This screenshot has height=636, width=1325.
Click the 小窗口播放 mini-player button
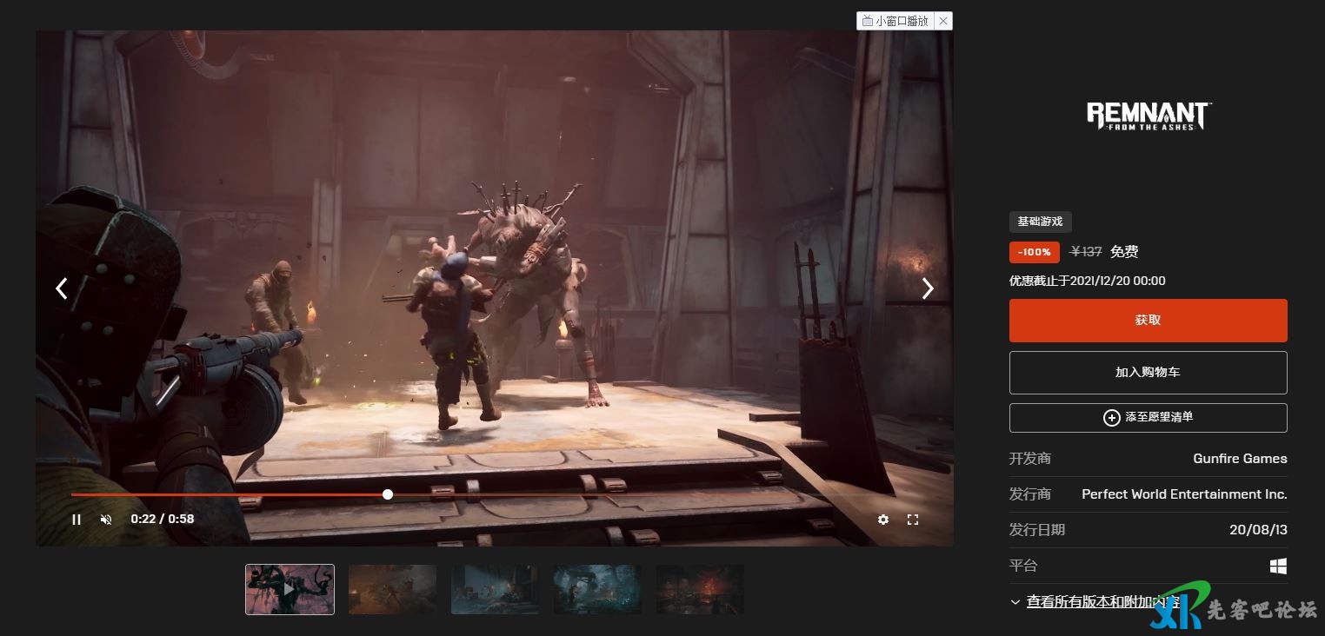coord(896,21)
